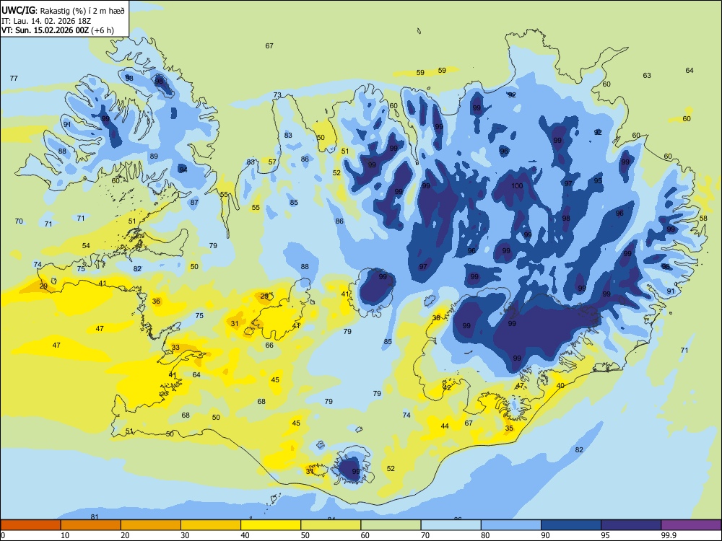Screen dimensions: 722x541
Task: Click the 90–95 dark blue legend swatch
Action: [x=571, y=525]
